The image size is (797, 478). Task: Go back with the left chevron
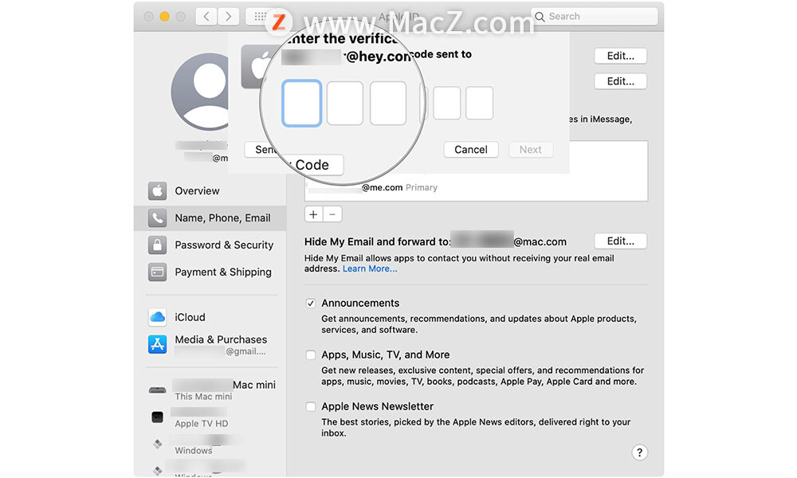click(206, 16)
